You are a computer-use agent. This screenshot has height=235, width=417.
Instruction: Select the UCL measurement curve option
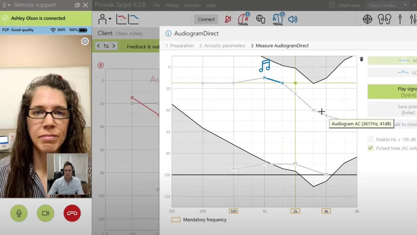click(392, 72)
